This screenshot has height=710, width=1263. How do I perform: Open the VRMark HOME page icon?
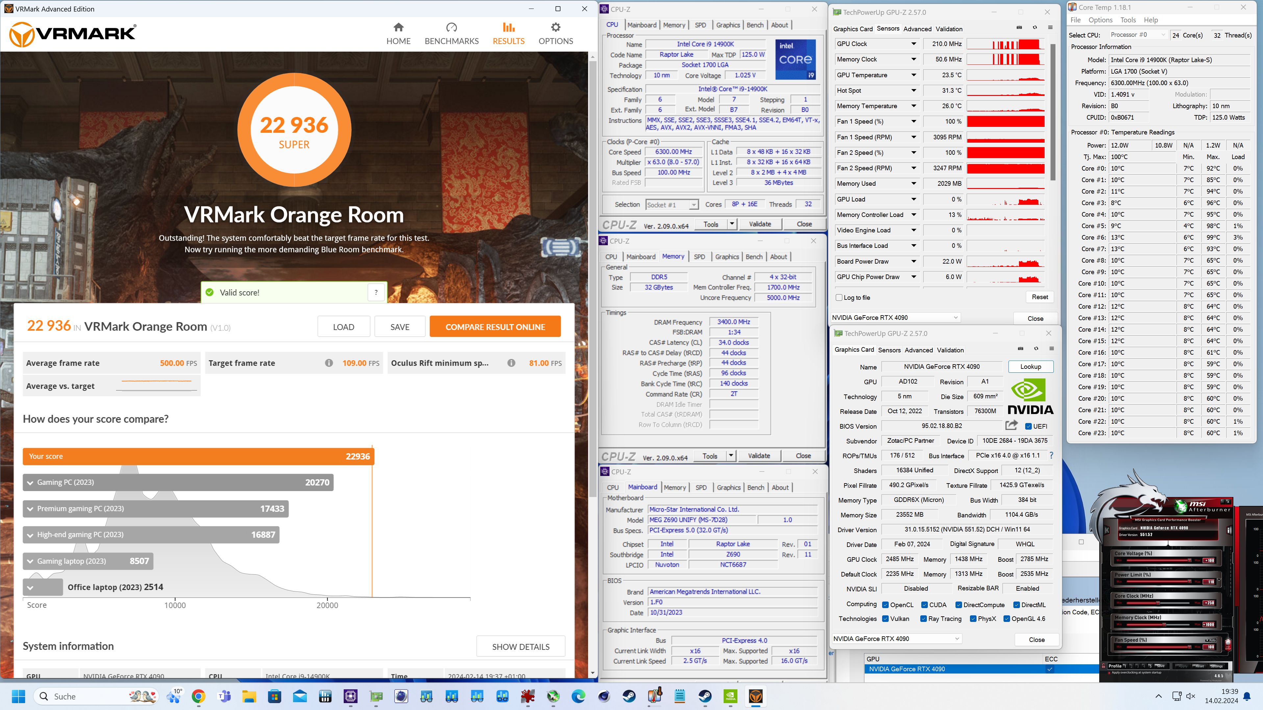pyautogui.click(x=398, y=27)
